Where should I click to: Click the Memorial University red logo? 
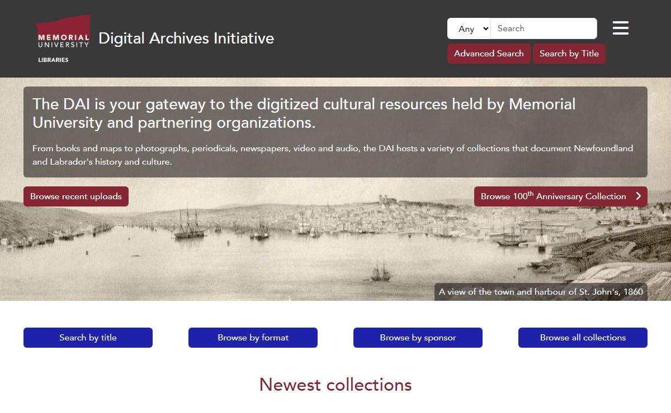(63, 33)
